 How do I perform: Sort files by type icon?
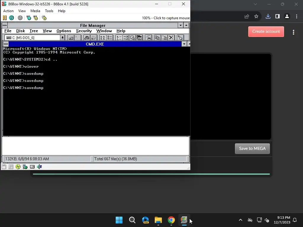[125, 38]
